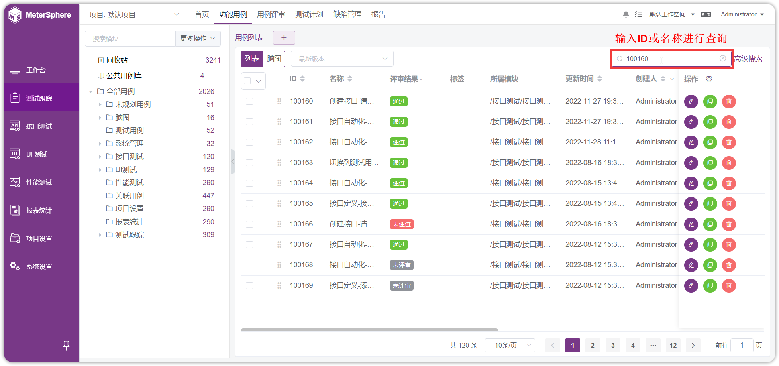Go to 工作台 in the sidebar

42,70
